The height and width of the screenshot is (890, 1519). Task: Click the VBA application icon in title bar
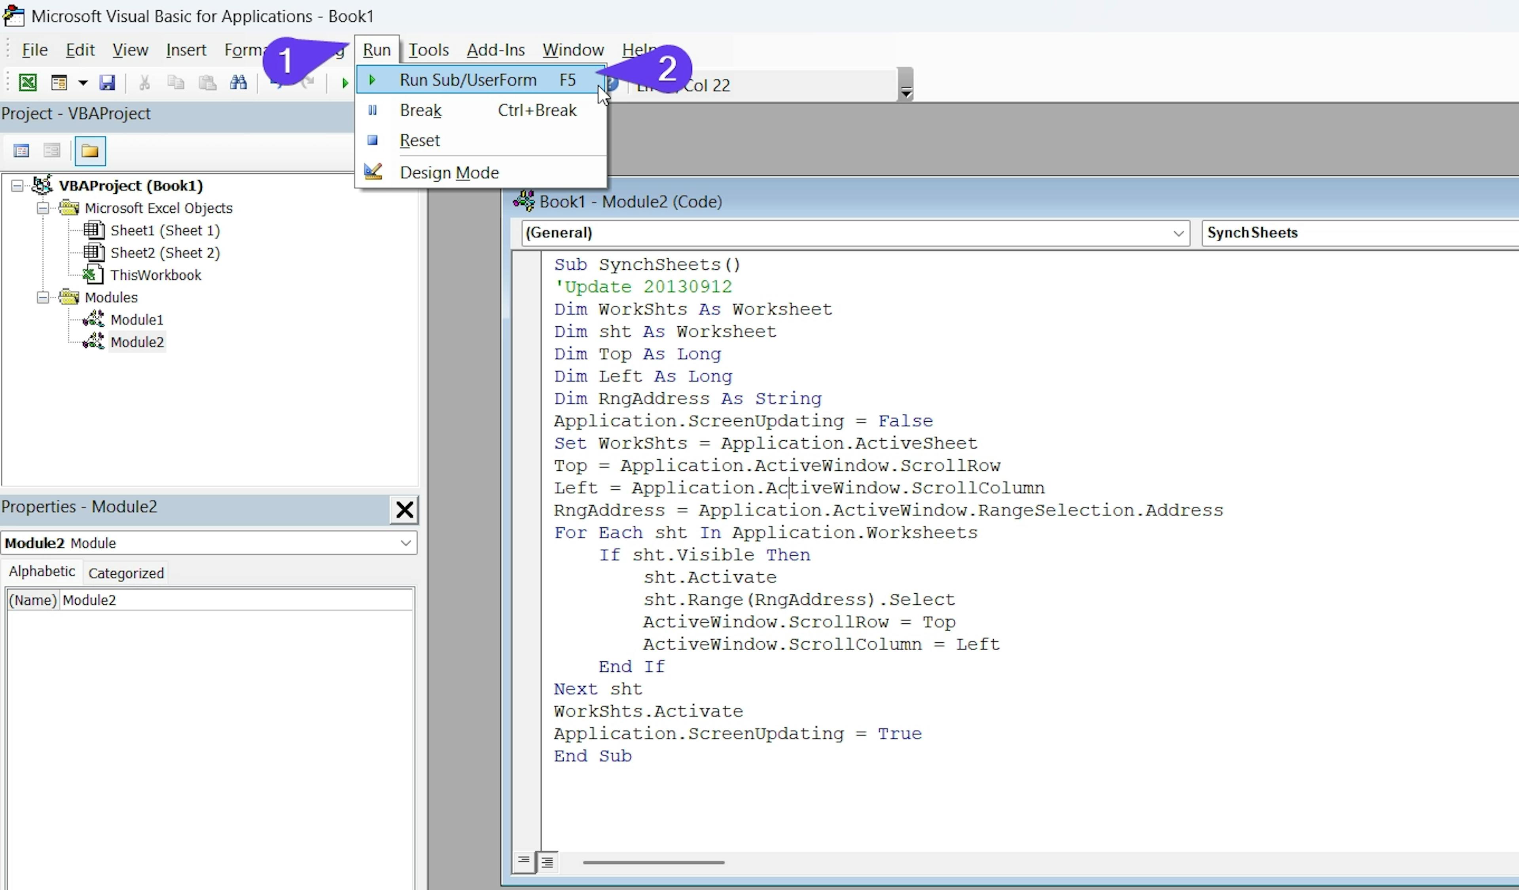pos(13,16)
